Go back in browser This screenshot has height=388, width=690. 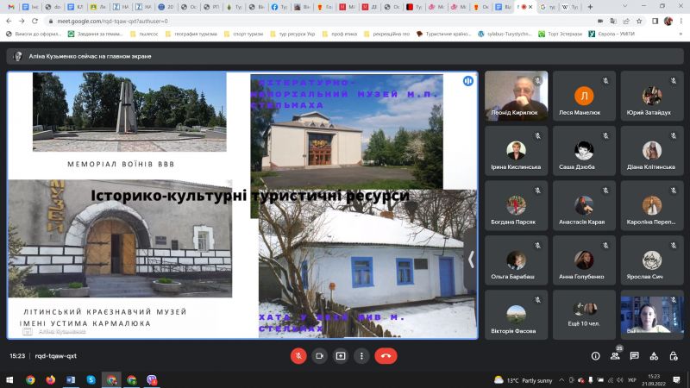click(x=9, y=21)
